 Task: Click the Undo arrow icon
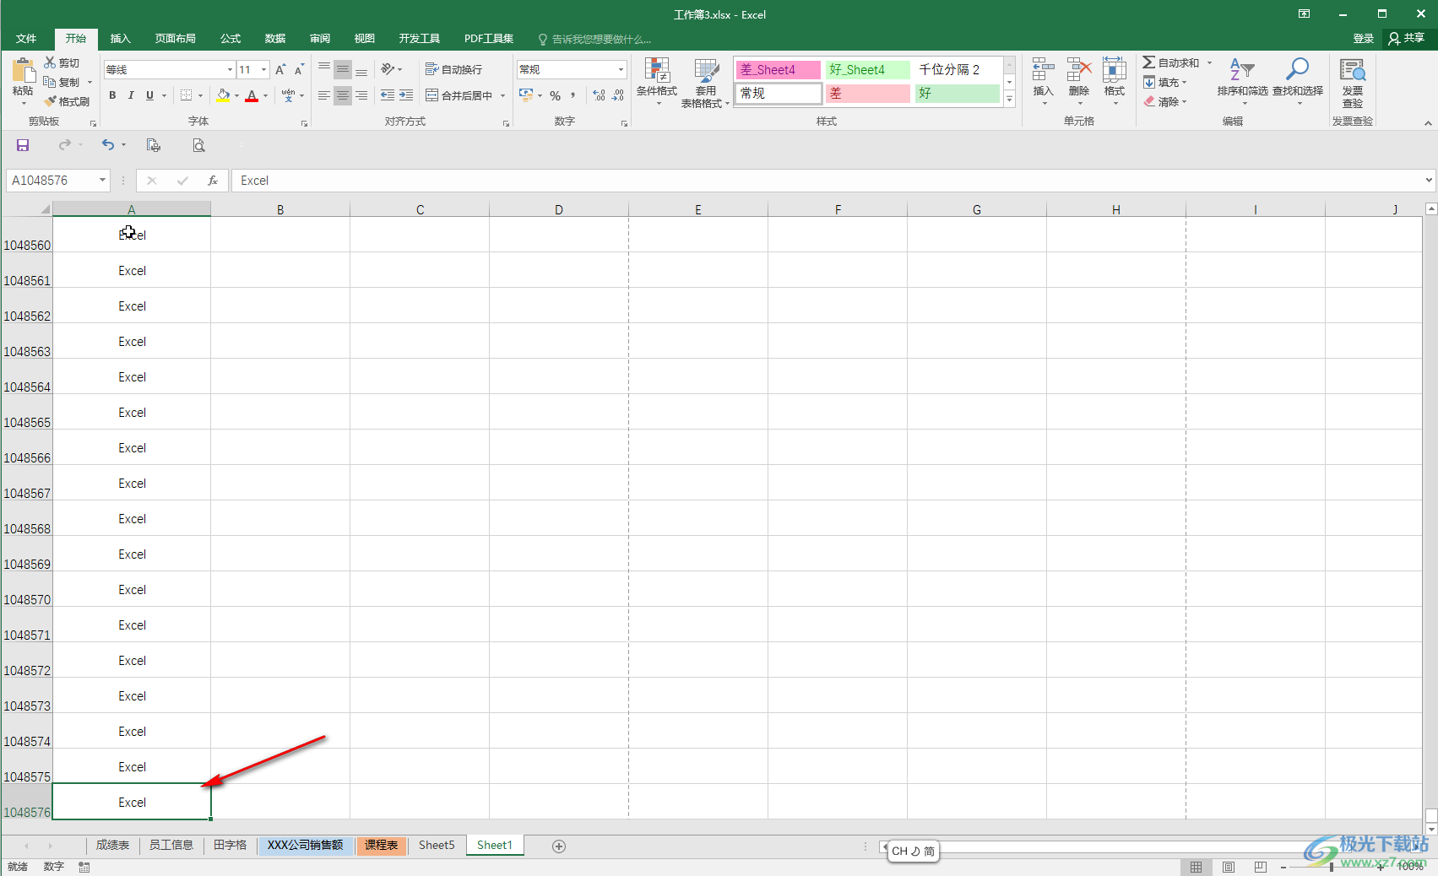tap(108, 145)
